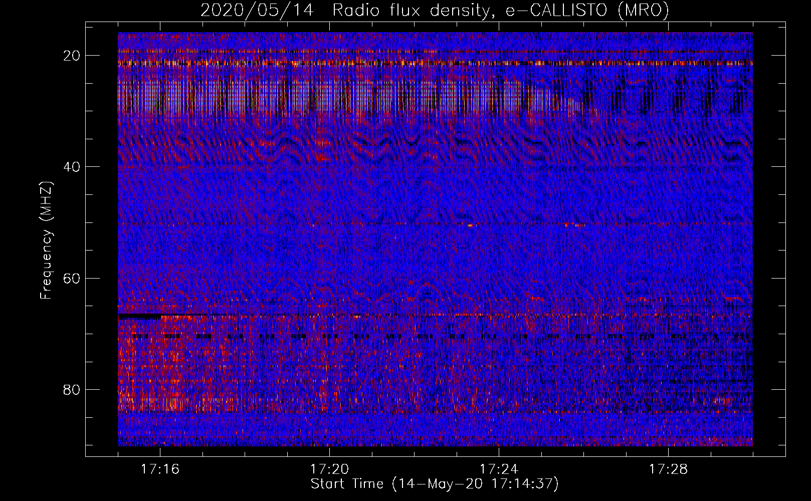The height and width of the screenshot is (501, 811).
Task: Click the "Start Time (14-May-20 17:14:37)" label
Action: (435, 484)
